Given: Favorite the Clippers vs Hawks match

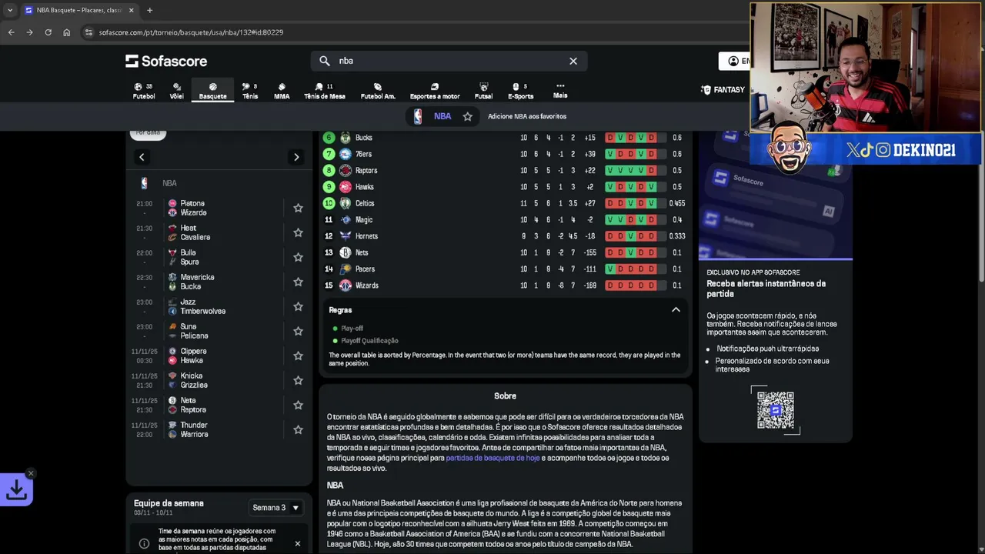Looking at the screenshot, I should click(298, 355).
